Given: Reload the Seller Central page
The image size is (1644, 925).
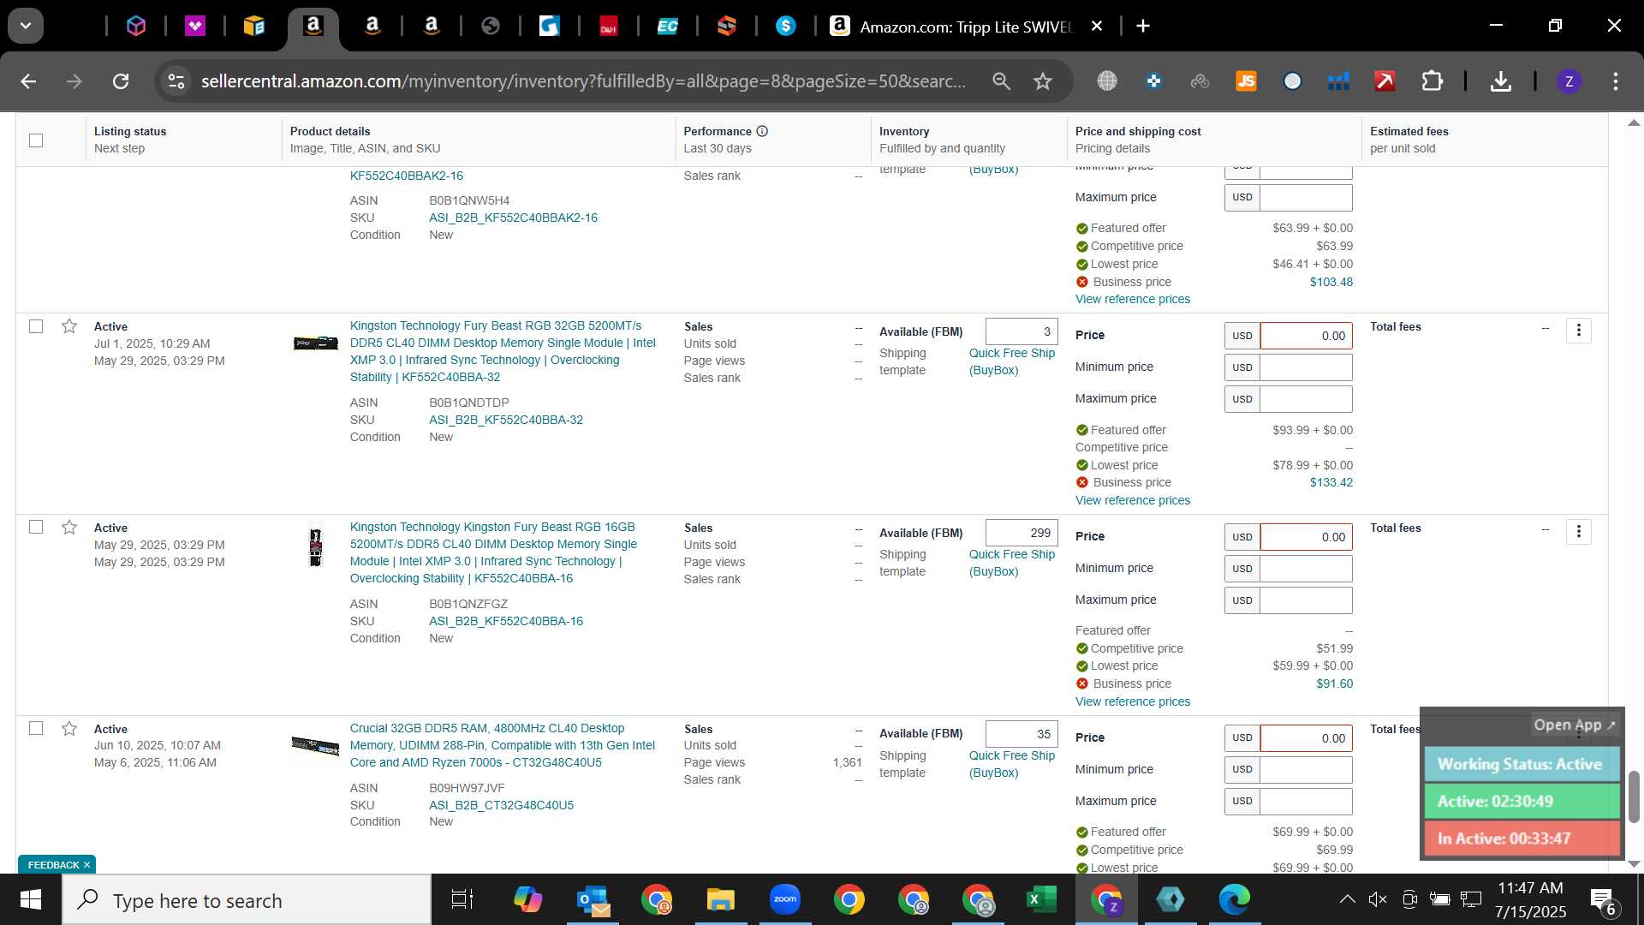Looking at the screenshot, I should [121, 81].
